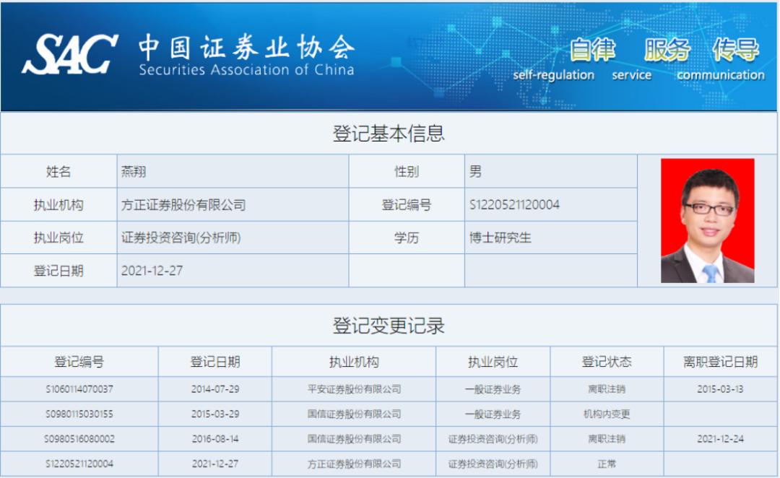The width and height of the screenshot is (780, 478).
Task: Click the service text in banner
Action: coord(632,75)
